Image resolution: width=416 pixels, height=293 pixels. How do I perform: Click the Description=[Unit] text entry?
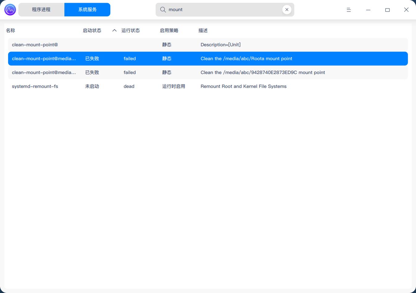(x=221, y=45)
